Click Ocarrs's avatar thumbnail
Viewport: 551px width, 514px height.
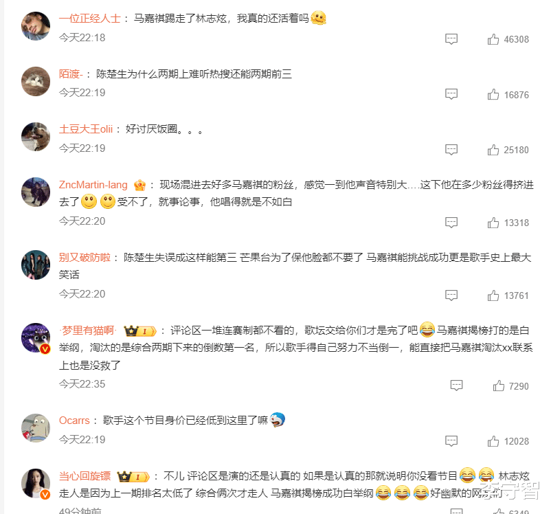pyautogui.click(x=36, y=428)
